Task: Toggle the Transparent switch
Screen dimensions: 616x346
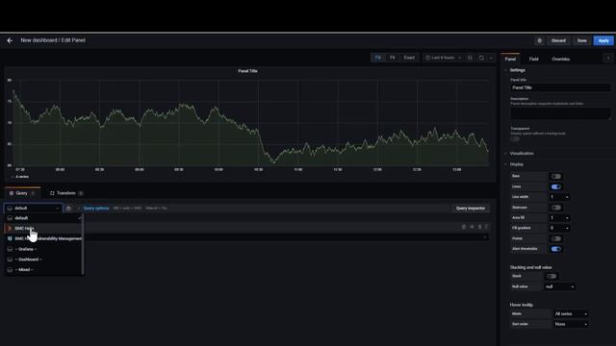Action: click(515, 138)
